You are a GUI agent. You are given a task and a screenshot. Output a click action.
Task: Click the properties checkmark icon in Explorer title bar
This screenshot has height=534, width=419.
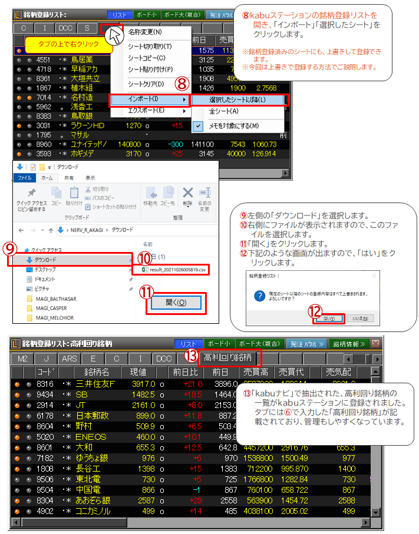33,167
